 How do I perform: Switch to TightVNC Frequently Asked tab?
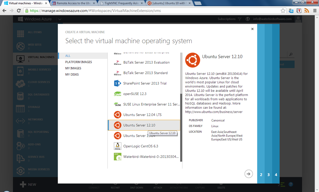coord(122,3)
